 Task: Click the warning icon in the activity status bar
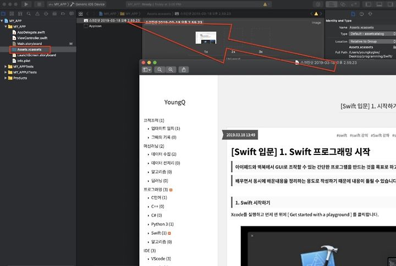[x=265, y=4]
